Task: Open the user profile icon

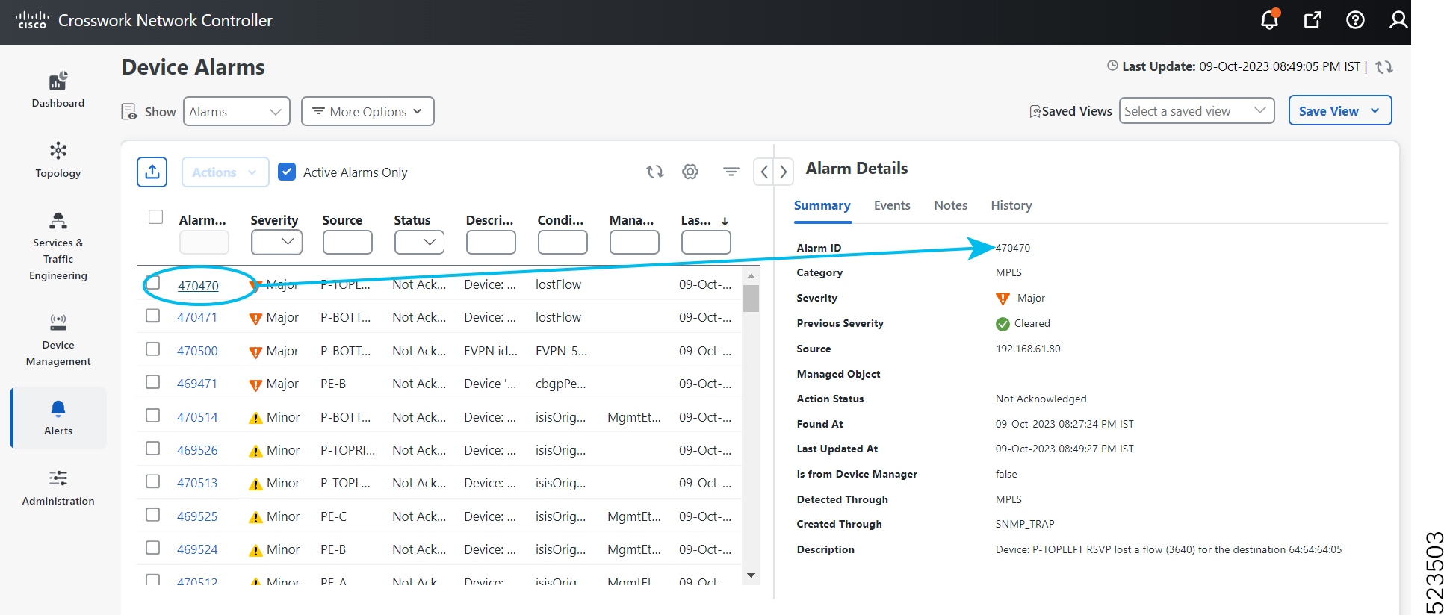Action: click(1398, 20)
